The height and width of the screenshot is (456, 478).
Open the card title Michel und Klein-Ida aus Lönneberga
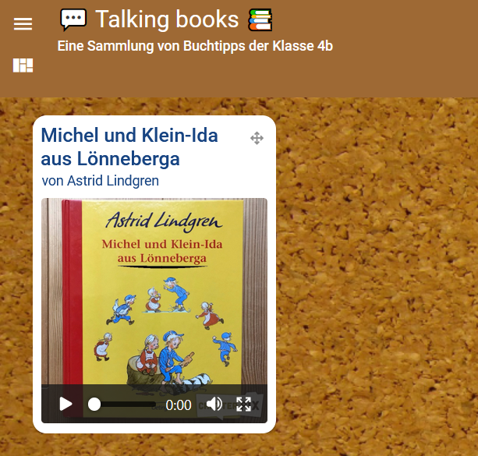(129, 147)
